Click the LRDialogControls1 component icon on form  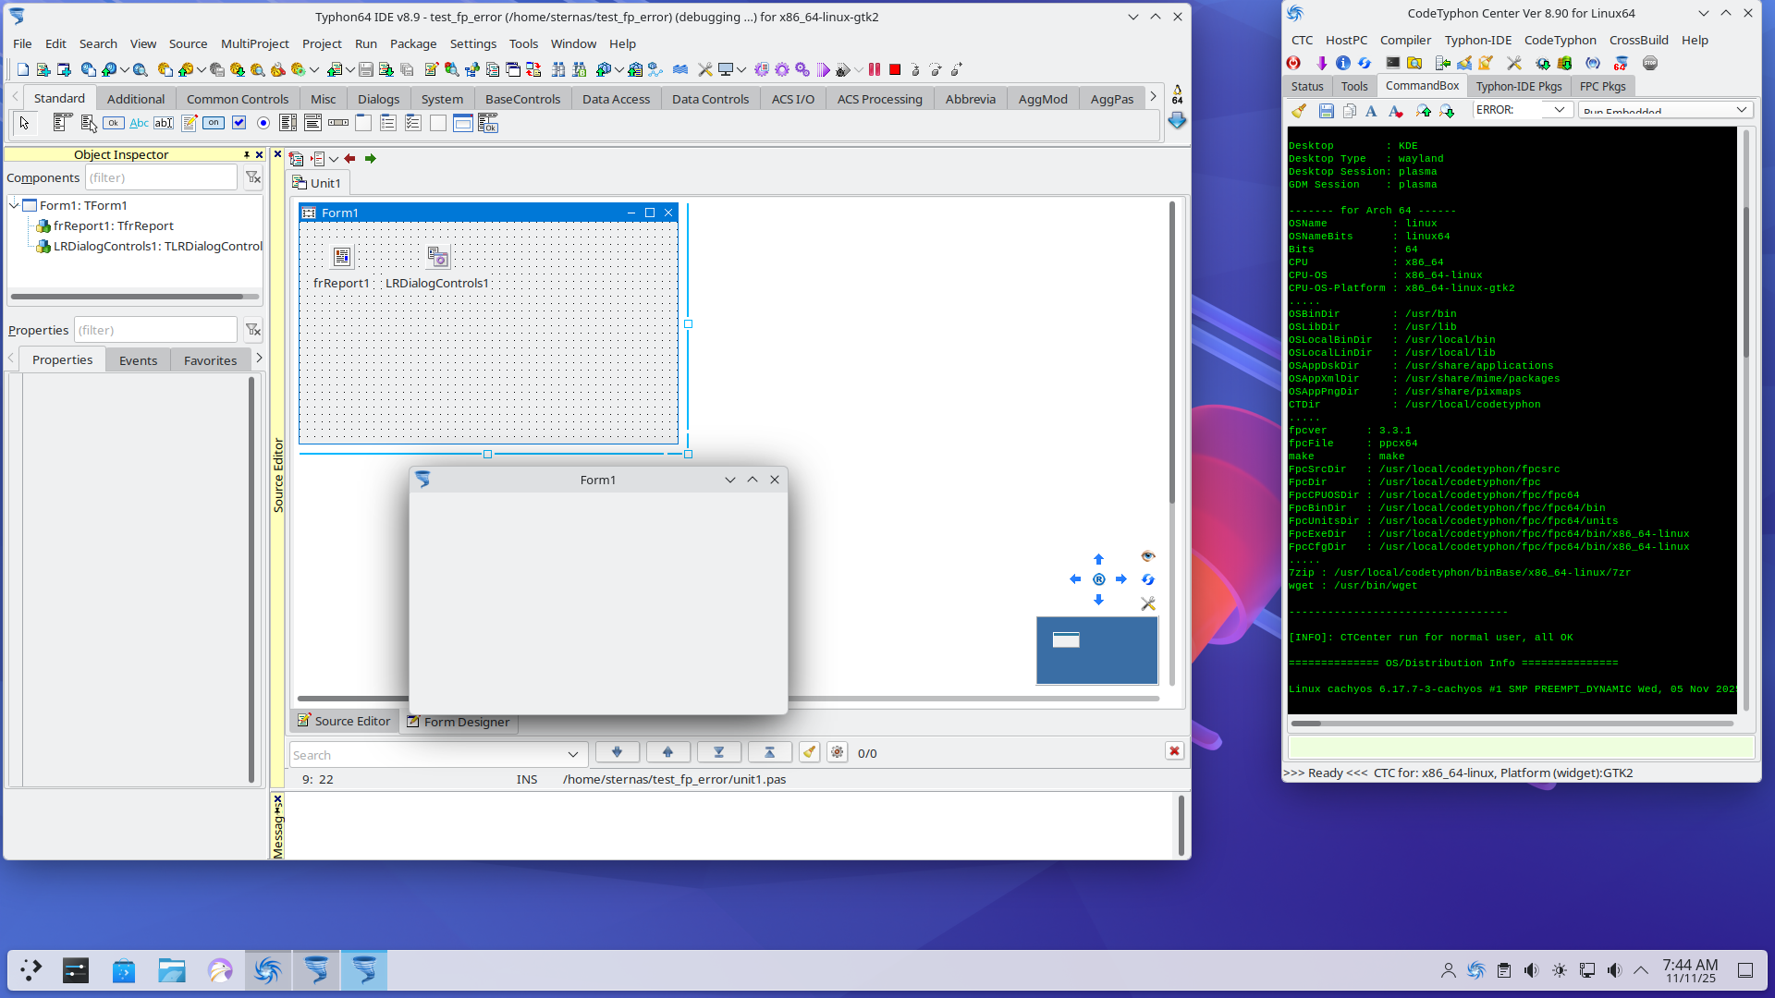coord(438,257)
